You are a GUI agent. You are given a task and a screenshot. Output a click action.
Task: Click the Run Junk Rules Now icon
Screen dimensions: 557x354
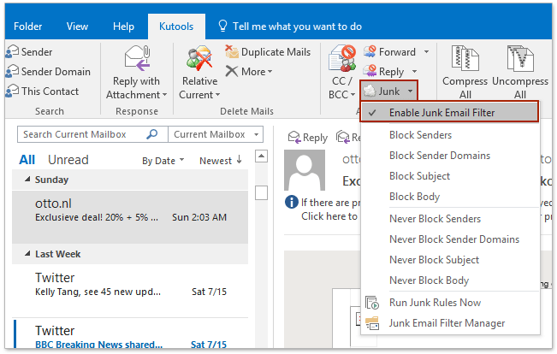point(372,303)
